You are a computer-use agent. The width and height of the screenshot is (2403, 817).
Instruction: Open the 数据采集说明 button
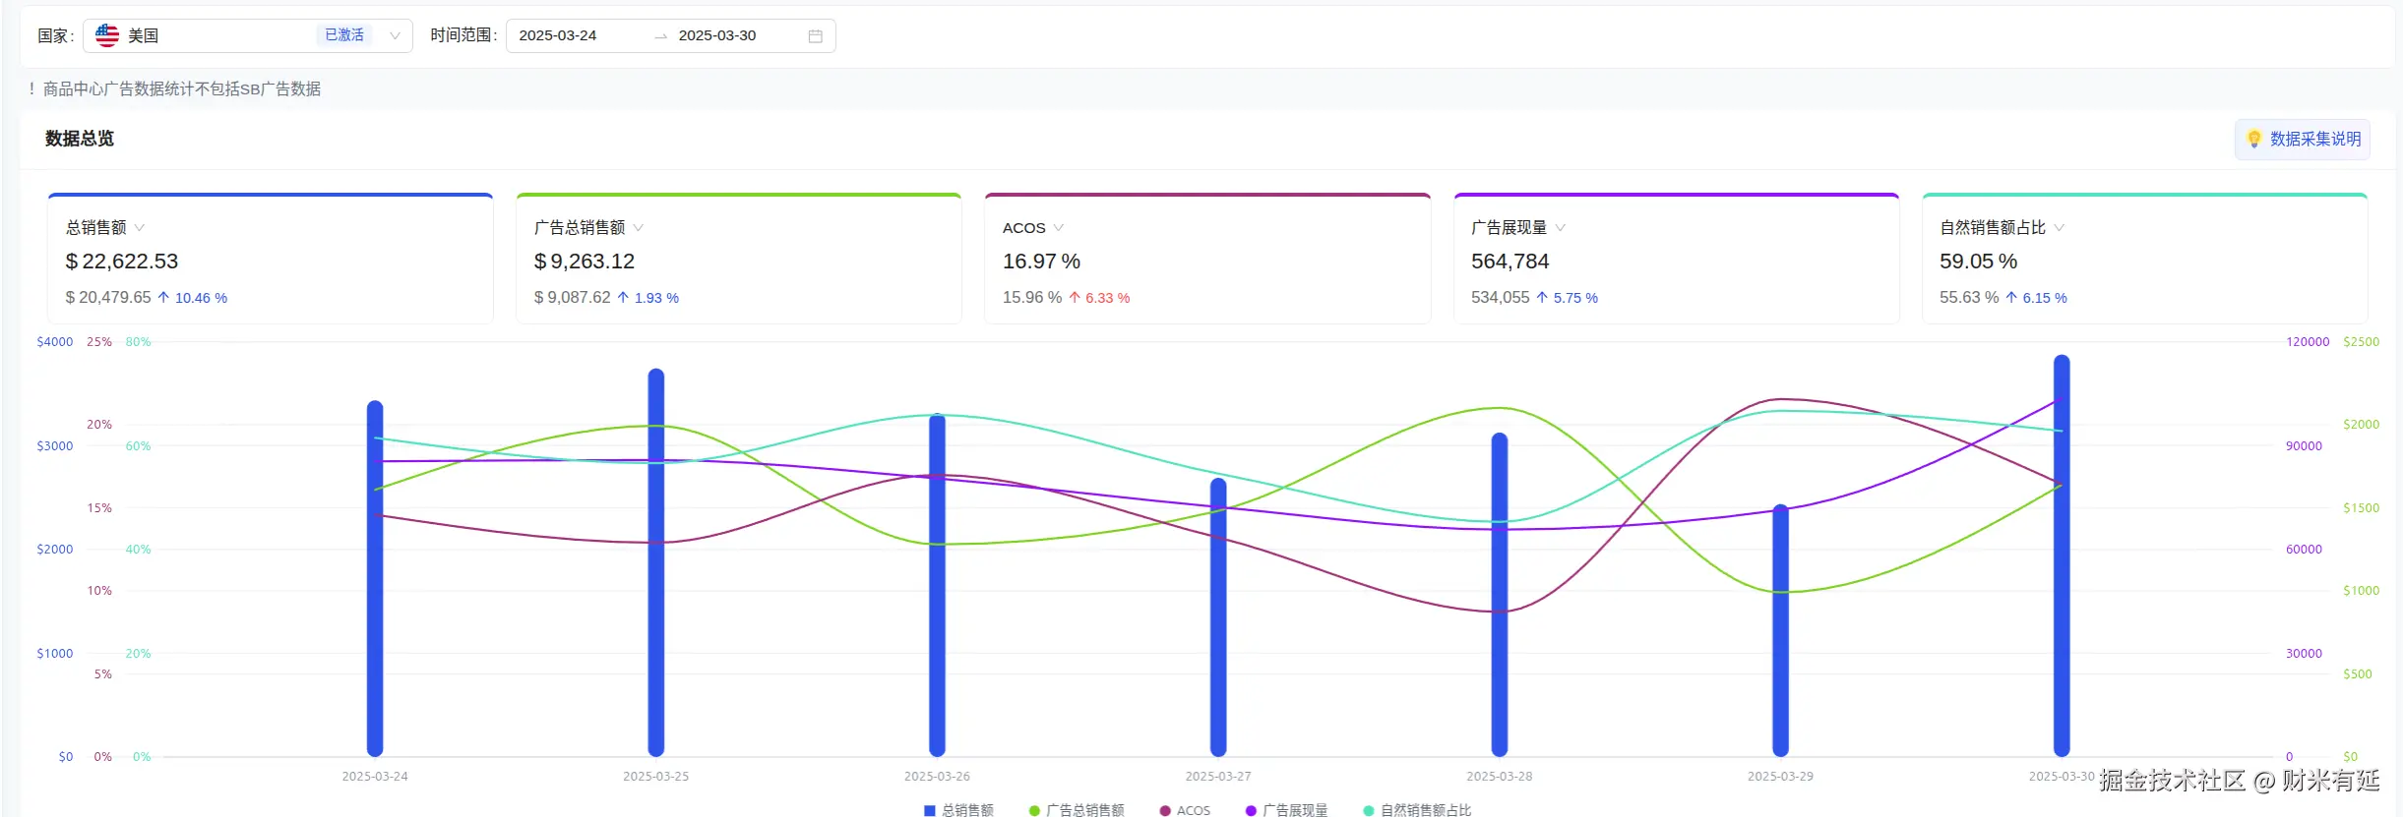2303,140
